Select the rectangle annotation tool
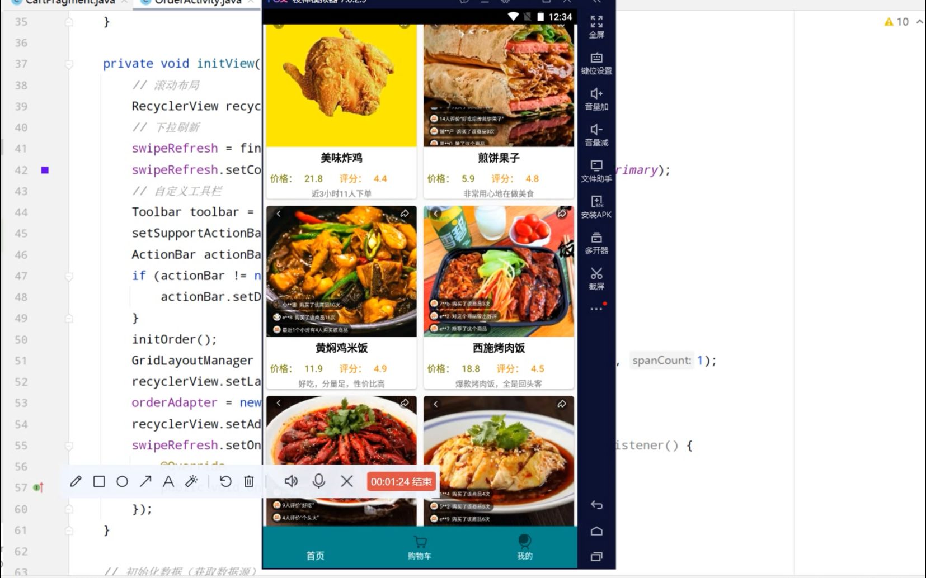This screenshot has width=926, height=578. pos(99,481)
